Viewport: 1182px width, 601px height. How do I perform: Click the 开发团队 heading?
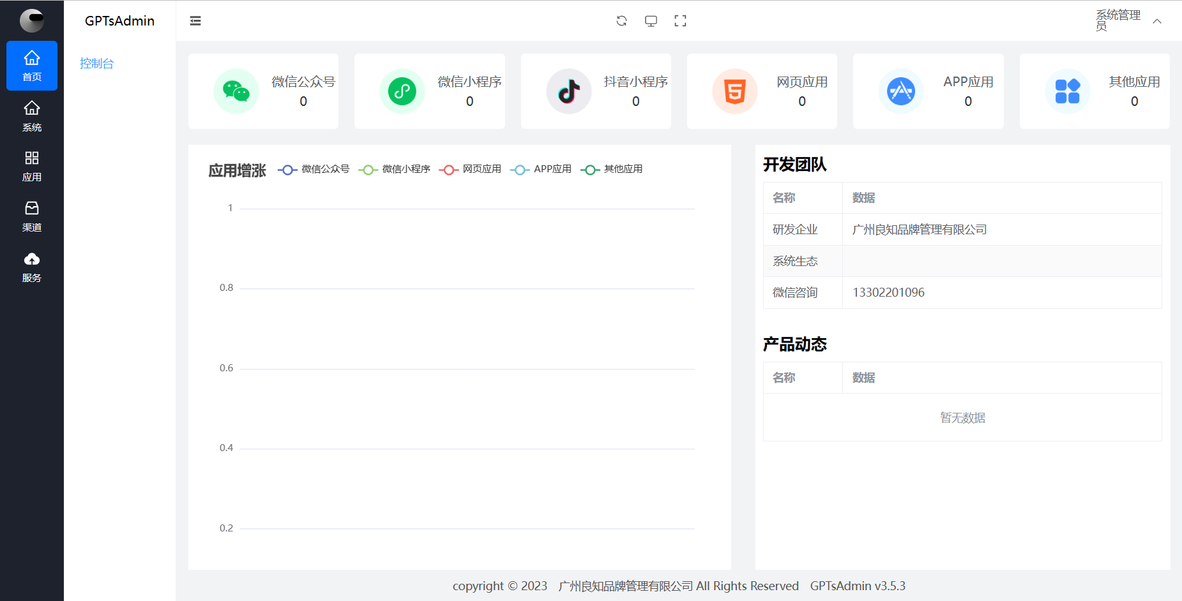(x=795, y=165)
